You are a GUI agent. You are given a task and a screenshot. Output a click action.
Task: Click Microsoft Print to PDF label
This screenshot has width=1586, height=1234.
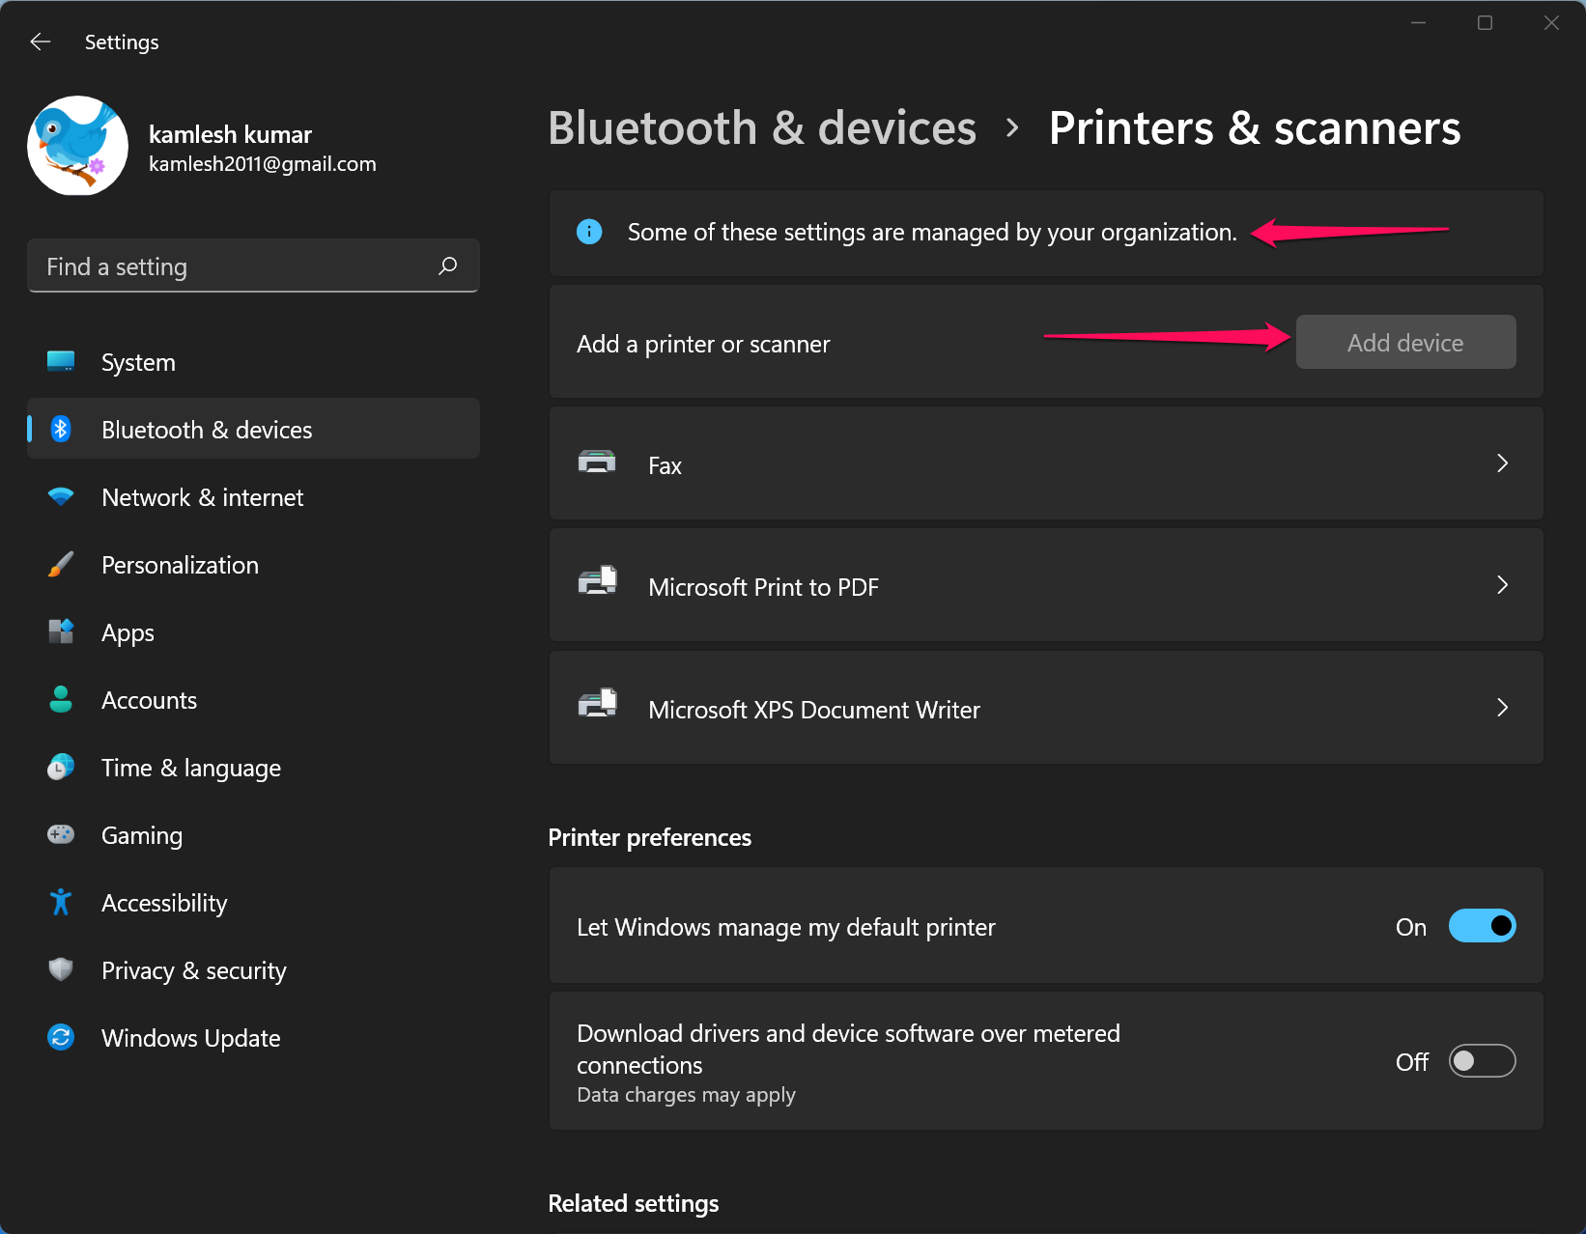pos(763,587)
